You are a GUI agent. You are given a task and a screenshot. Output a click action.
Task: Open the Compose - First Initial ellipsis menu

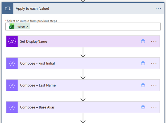[x=154, y=63]
